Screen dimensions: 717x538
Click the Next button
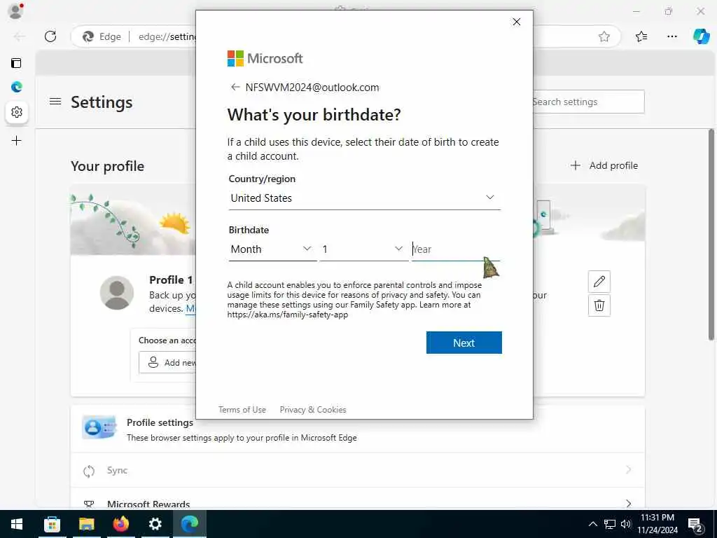[x=464, y=343]
